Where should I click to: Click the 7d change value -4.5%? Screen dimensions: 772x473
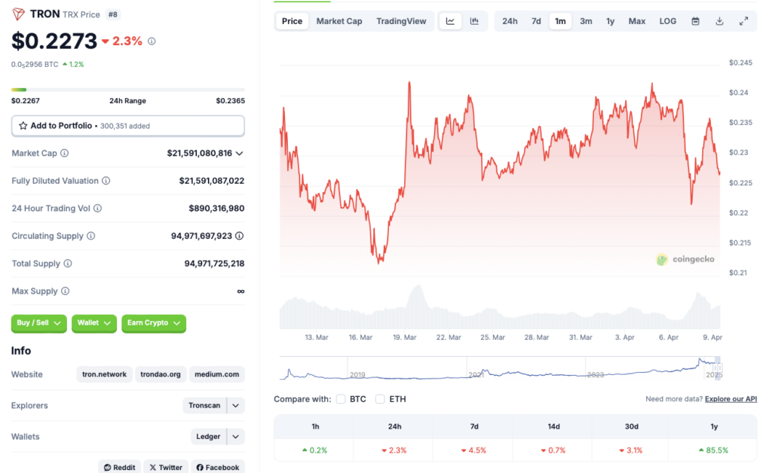pos(473,450)
